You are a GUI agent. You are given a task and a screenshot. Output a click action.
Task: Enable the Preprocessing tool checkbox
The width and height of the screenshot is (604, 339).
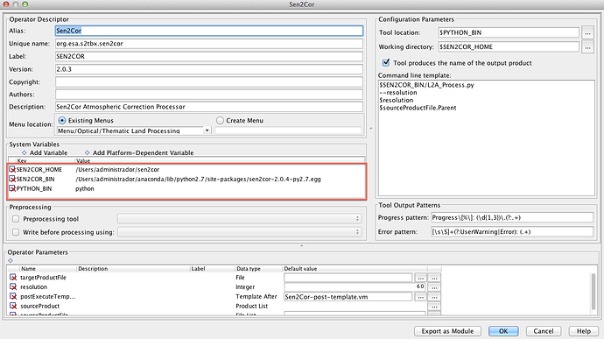pyautogui.click(x=16, y=219)
